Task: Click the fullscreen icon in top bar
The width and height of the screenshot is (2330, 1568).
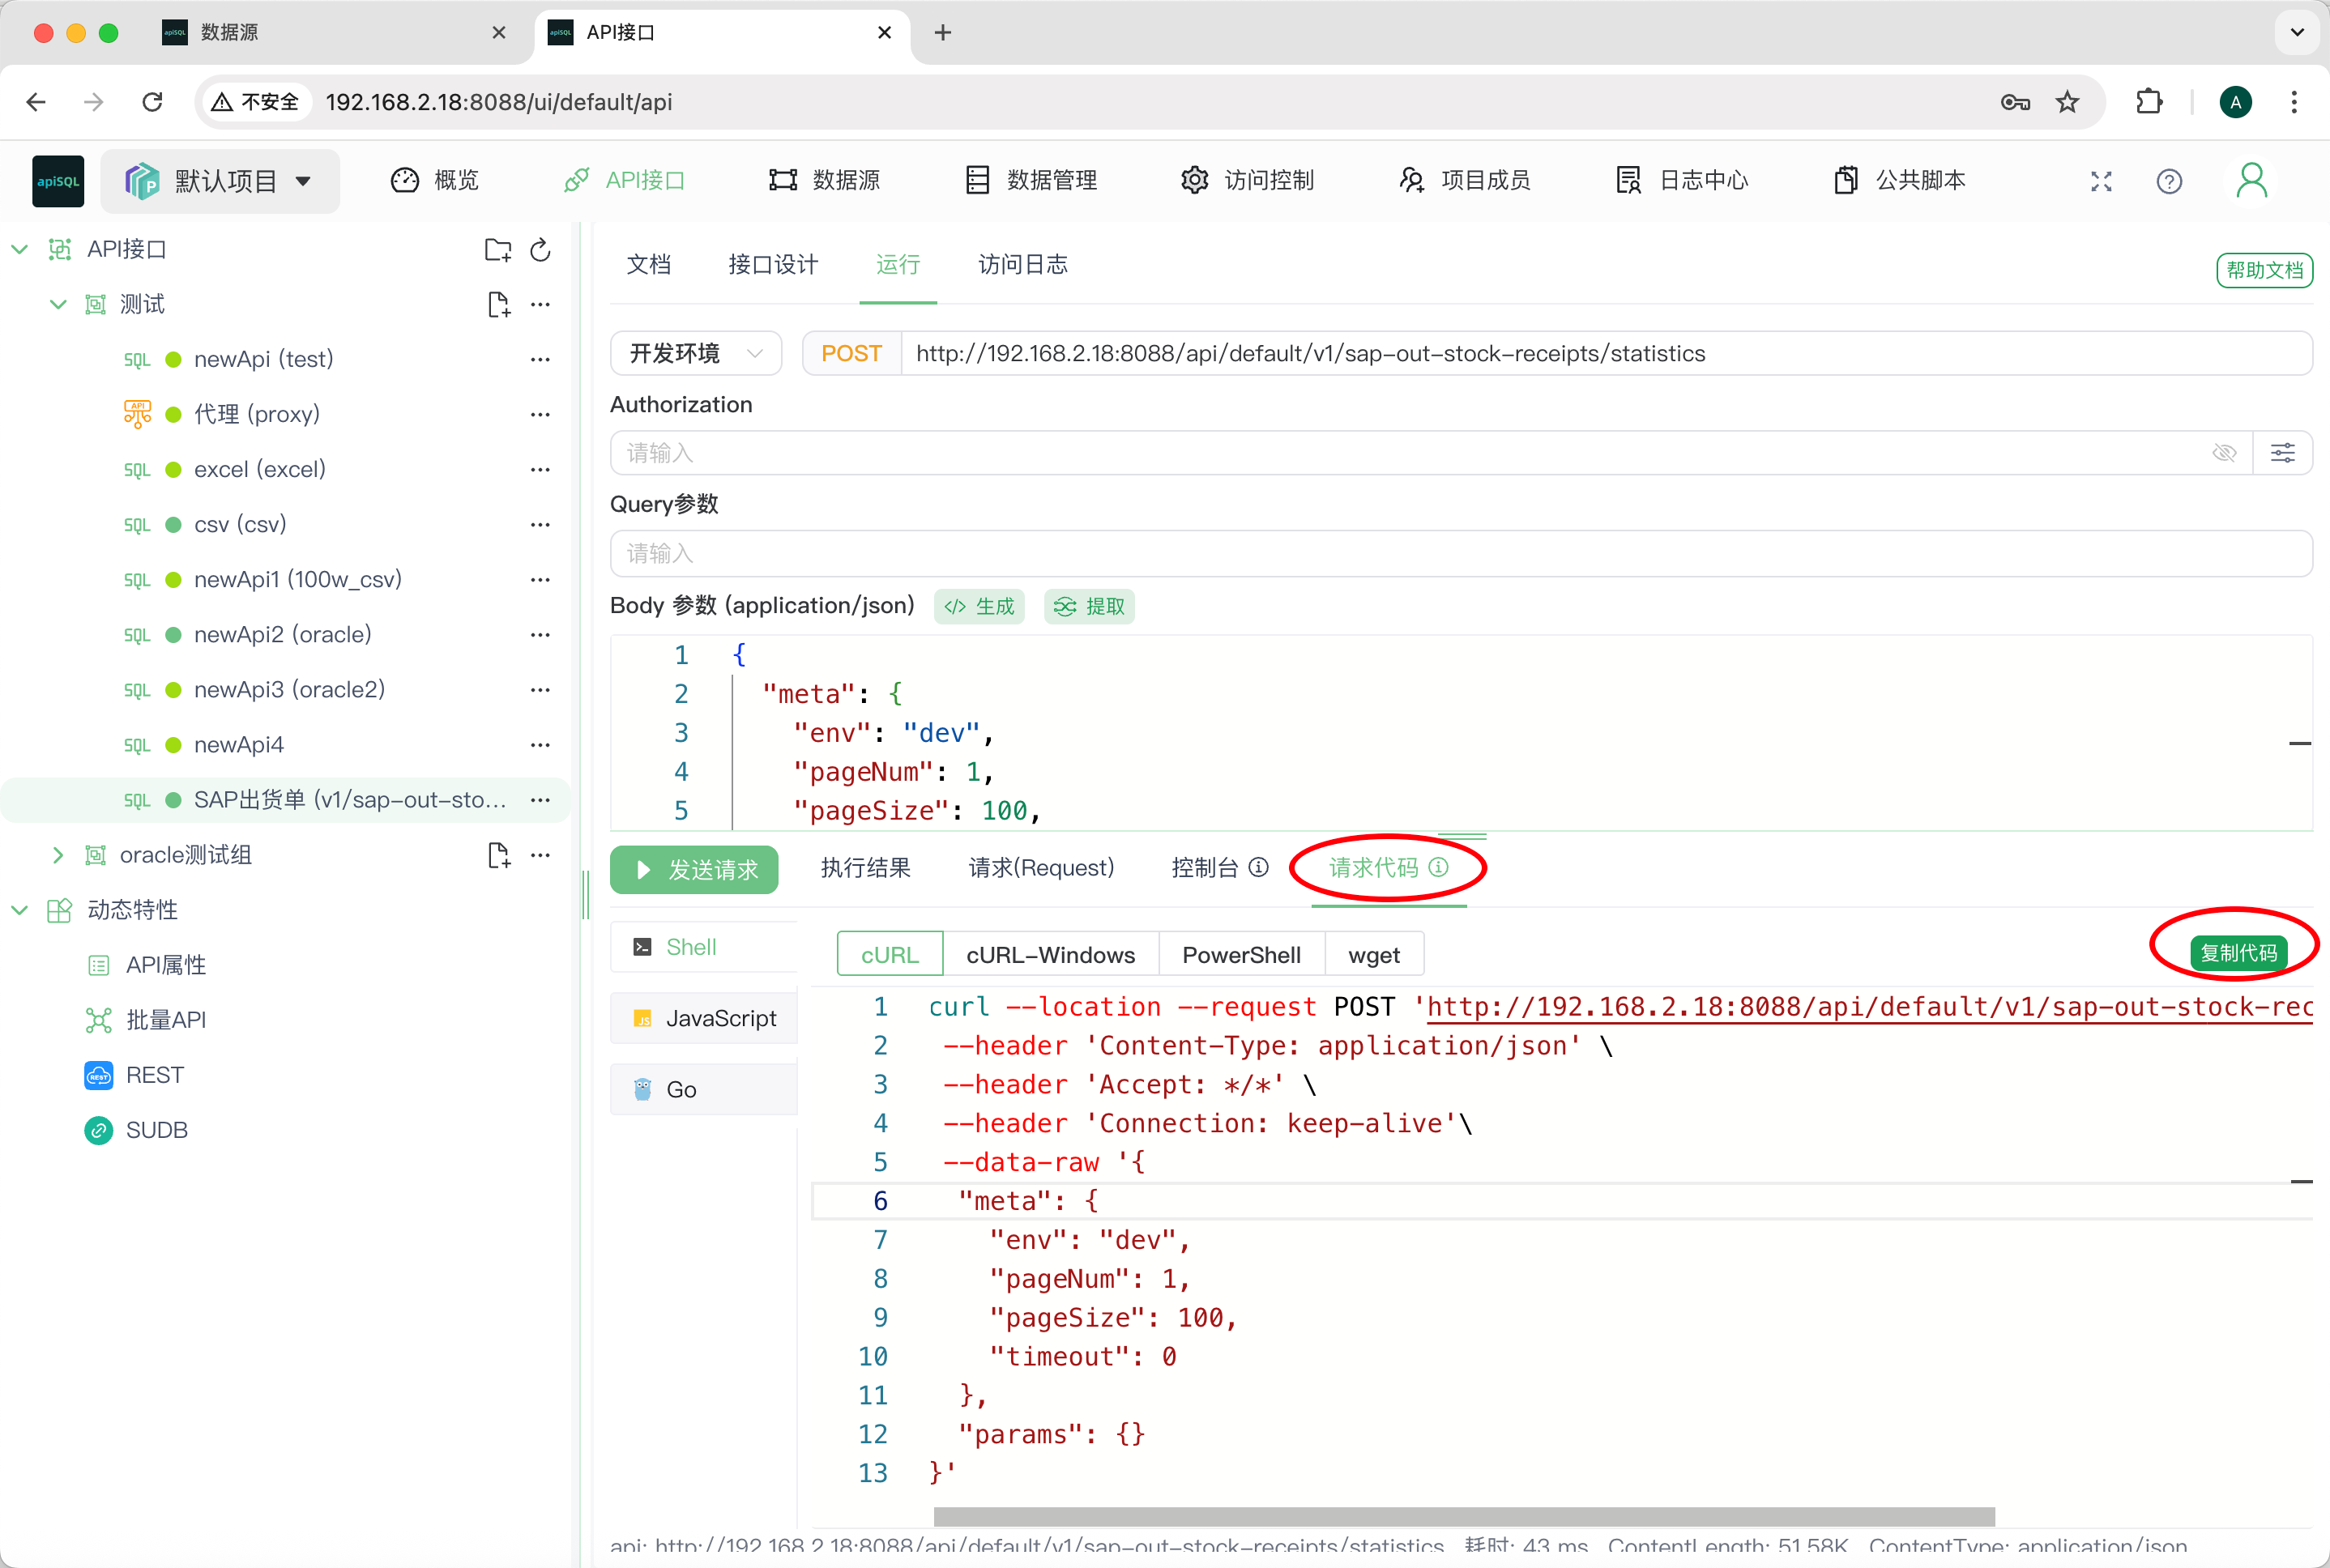Action: pos(2101,181)
